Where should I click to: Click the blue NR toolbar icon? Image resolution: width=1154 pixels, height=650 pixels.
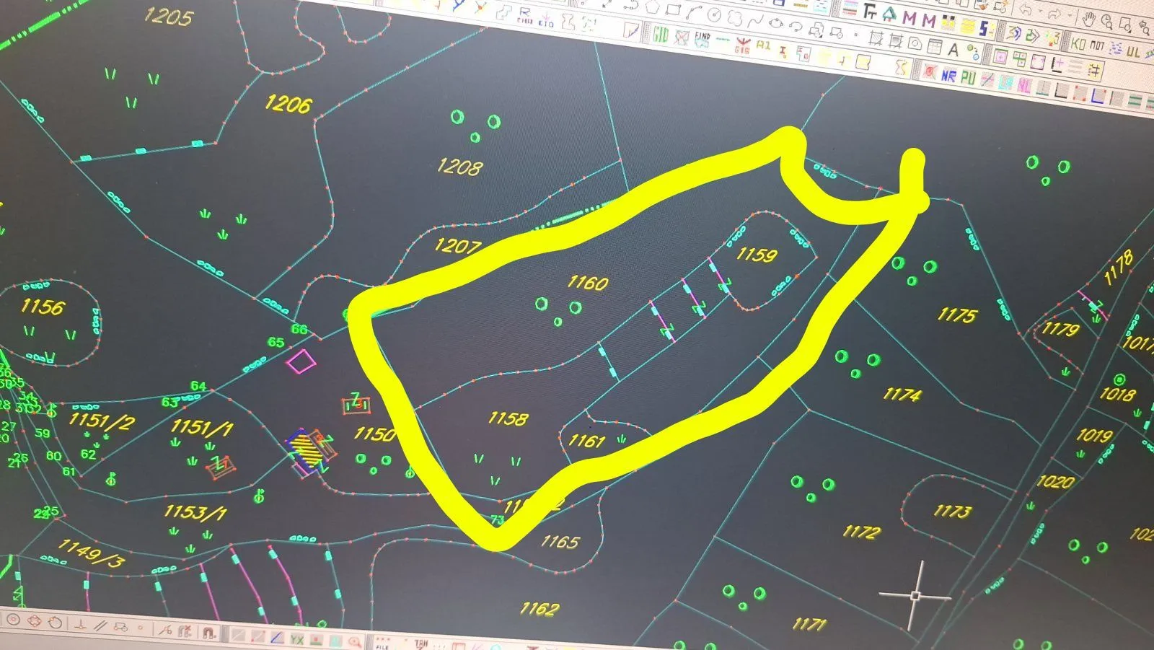coord(948,76)
